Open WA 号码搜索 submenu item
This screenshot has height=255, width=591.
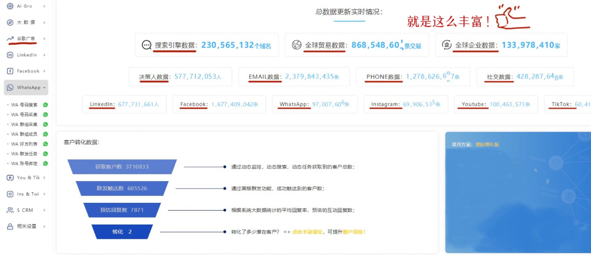point(24,105)
